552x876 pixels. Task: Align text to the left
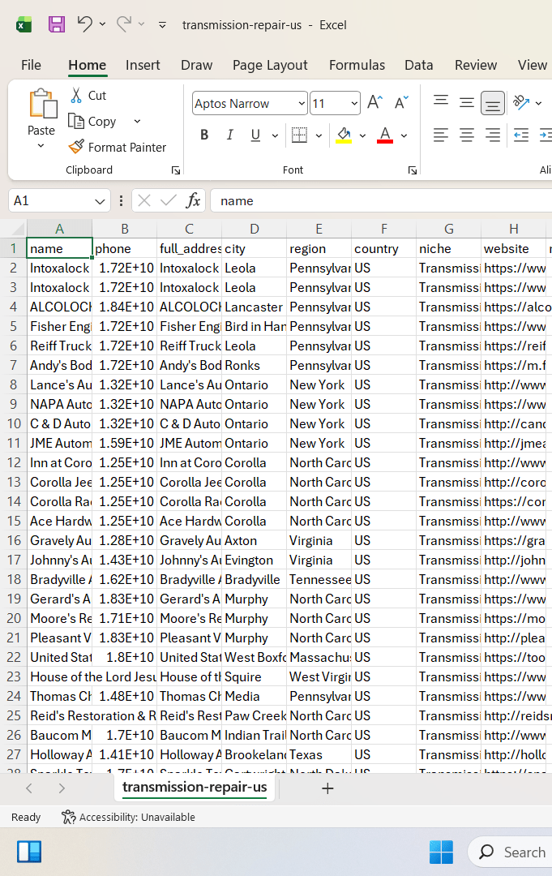click(x=441, y=135)
